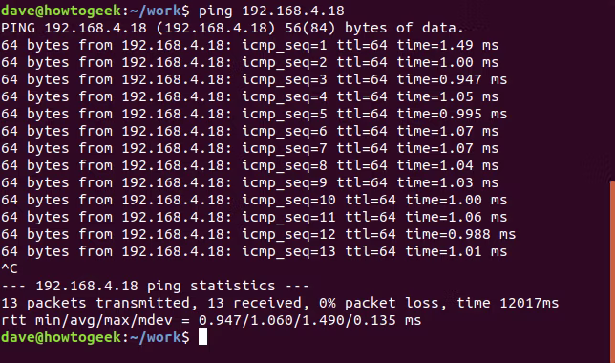Click the icmp_seq=10 response line
Screen dimensions: 615x363
254,201
